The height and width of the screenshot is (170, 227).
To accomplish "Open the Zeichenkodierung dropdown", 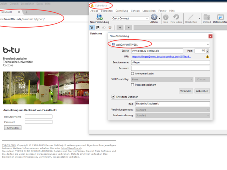I will pos(173,115).
